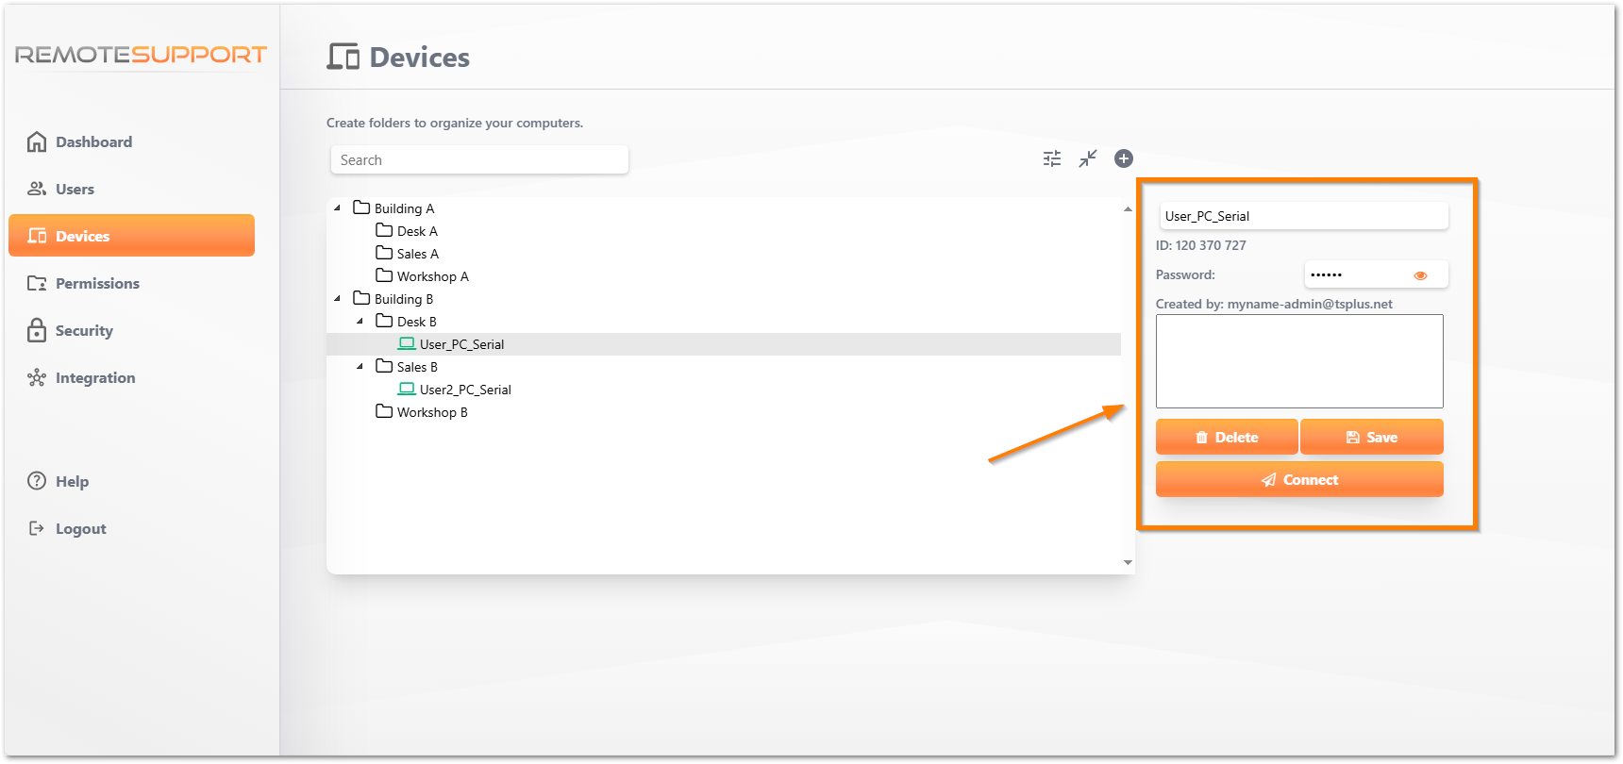Save the device details

[x=1371, y=437]
